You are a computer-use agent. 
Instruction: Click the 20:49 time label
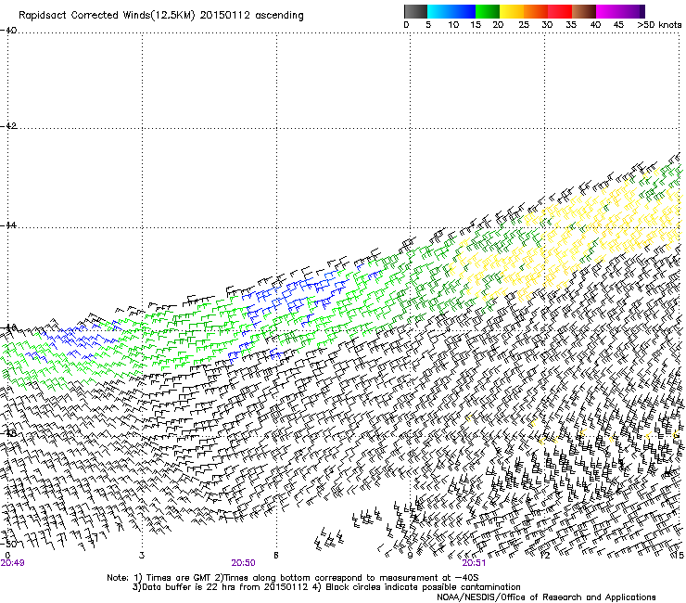tap(12, 563)
